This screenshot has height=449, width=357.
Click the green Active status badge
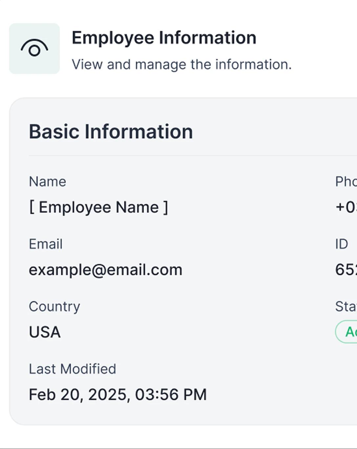point(346,332)
